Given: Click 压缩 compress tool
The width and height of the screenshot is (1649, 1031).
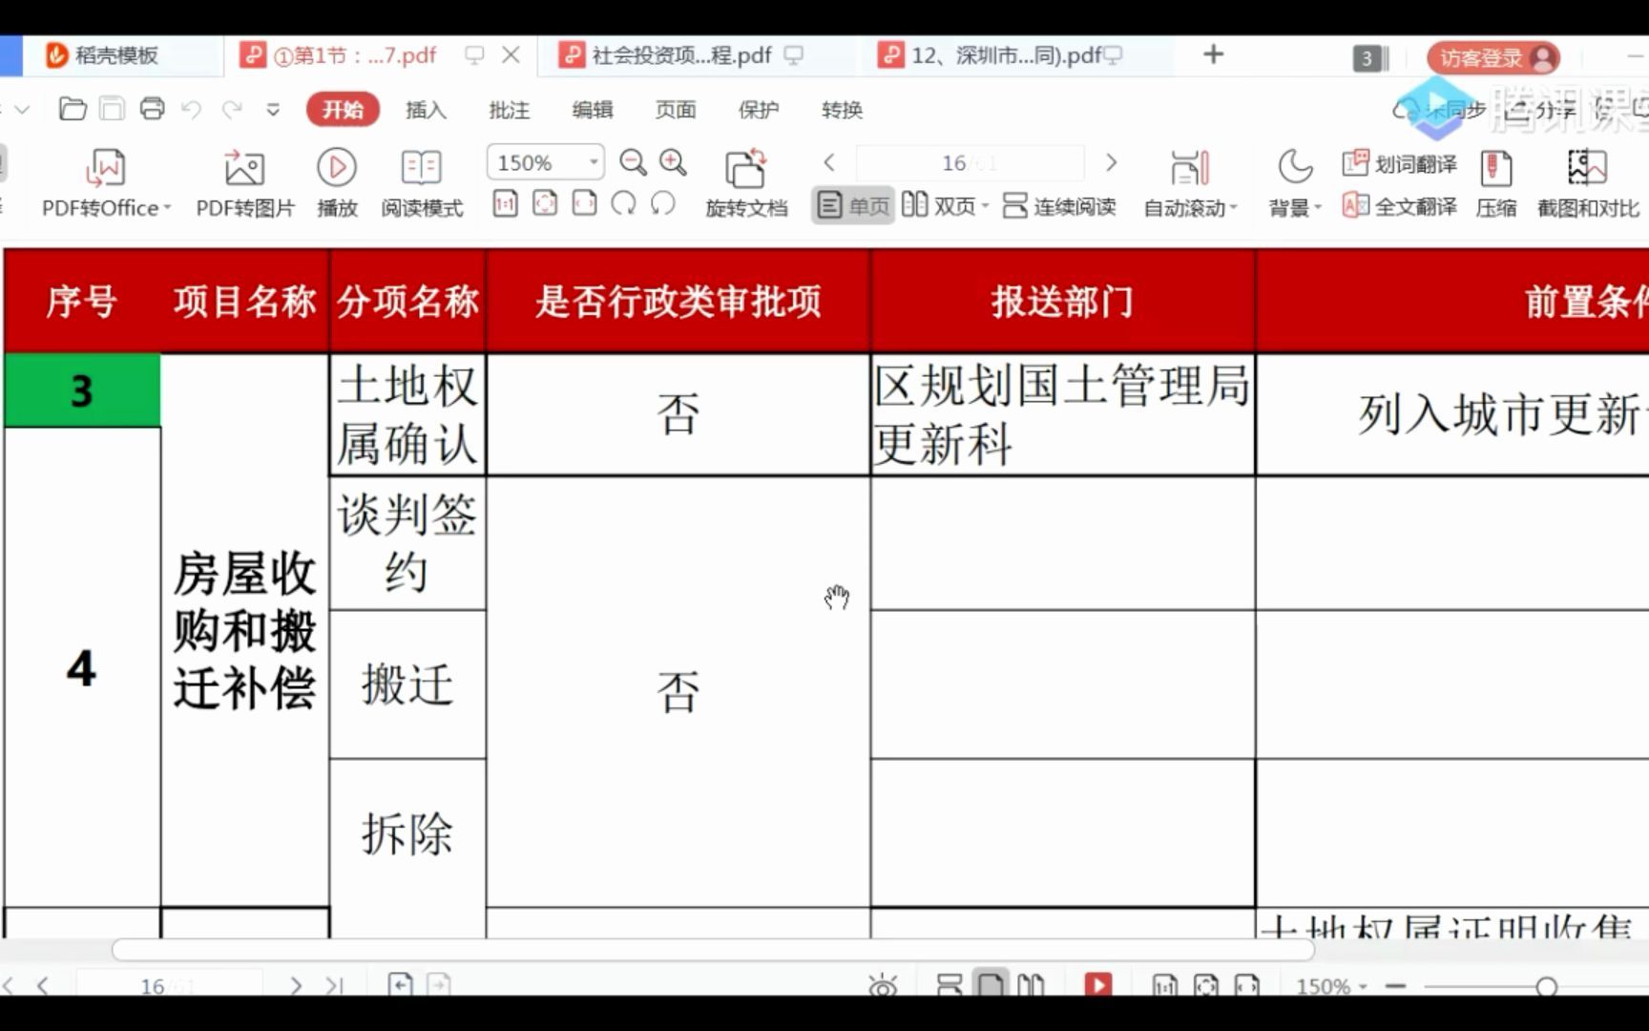Looking at the screenshot, I should [x=1495, y=183].
